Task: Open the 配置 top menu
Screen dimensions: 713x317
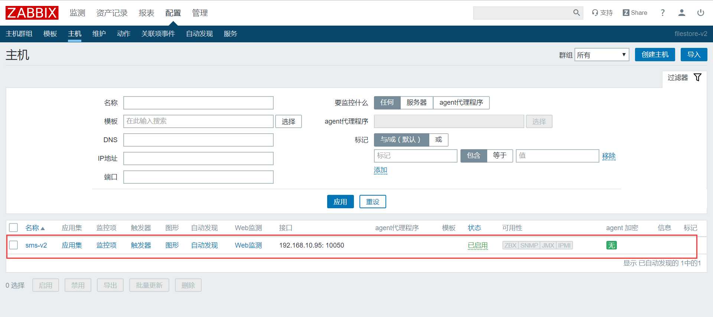Action: click(173, 13)
